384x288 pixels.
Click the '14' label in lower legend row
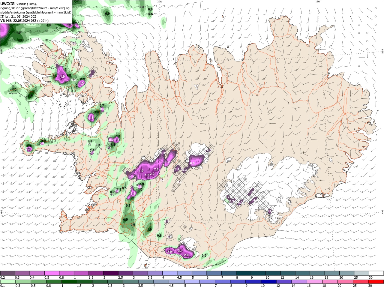pyautogui.click(x=293, y=286)
